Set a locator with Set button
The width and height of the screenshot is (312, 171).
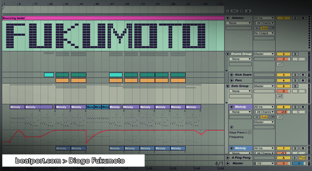(x=234, y=11)
